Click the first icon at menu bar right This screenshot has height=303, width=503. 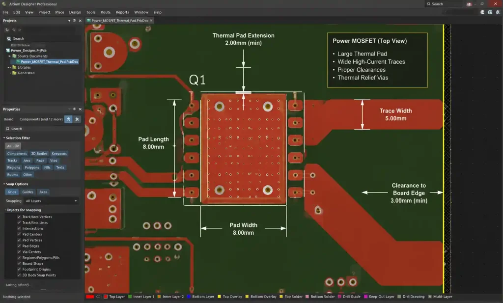tap(482, 12)
